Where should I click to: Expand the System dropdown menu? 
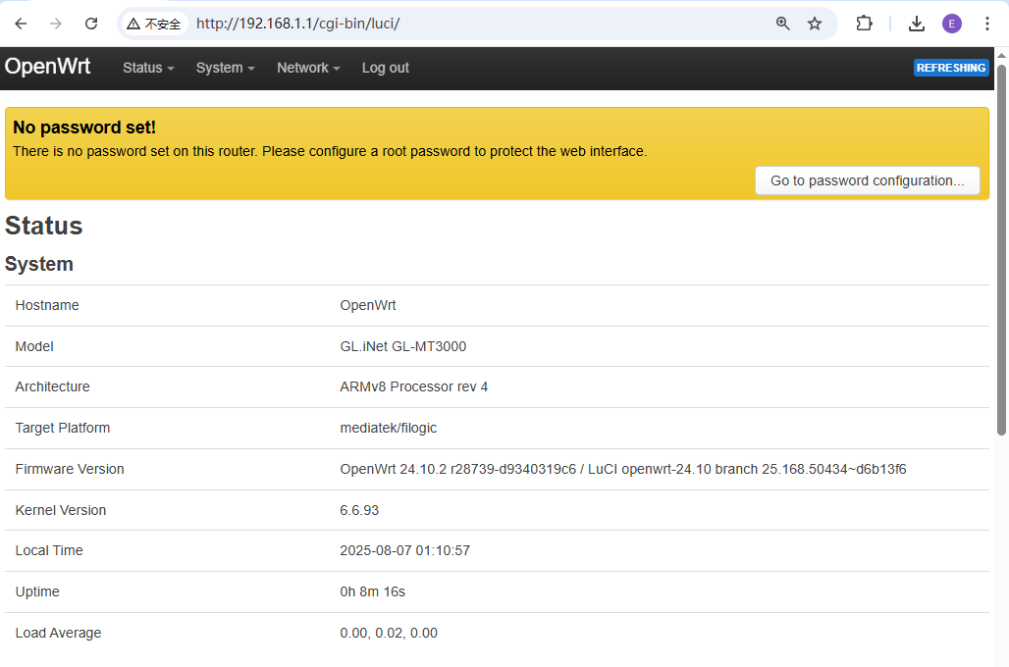click(x=225, y=68)
